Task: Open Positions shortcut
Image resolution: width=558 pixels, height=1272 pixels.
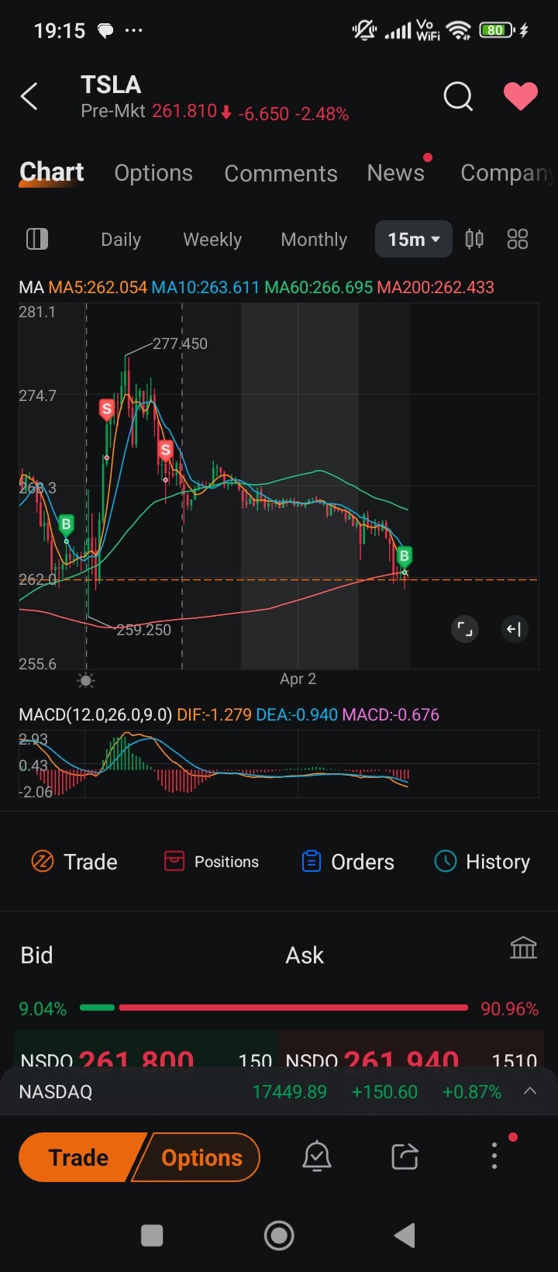Action: point(211,862)
